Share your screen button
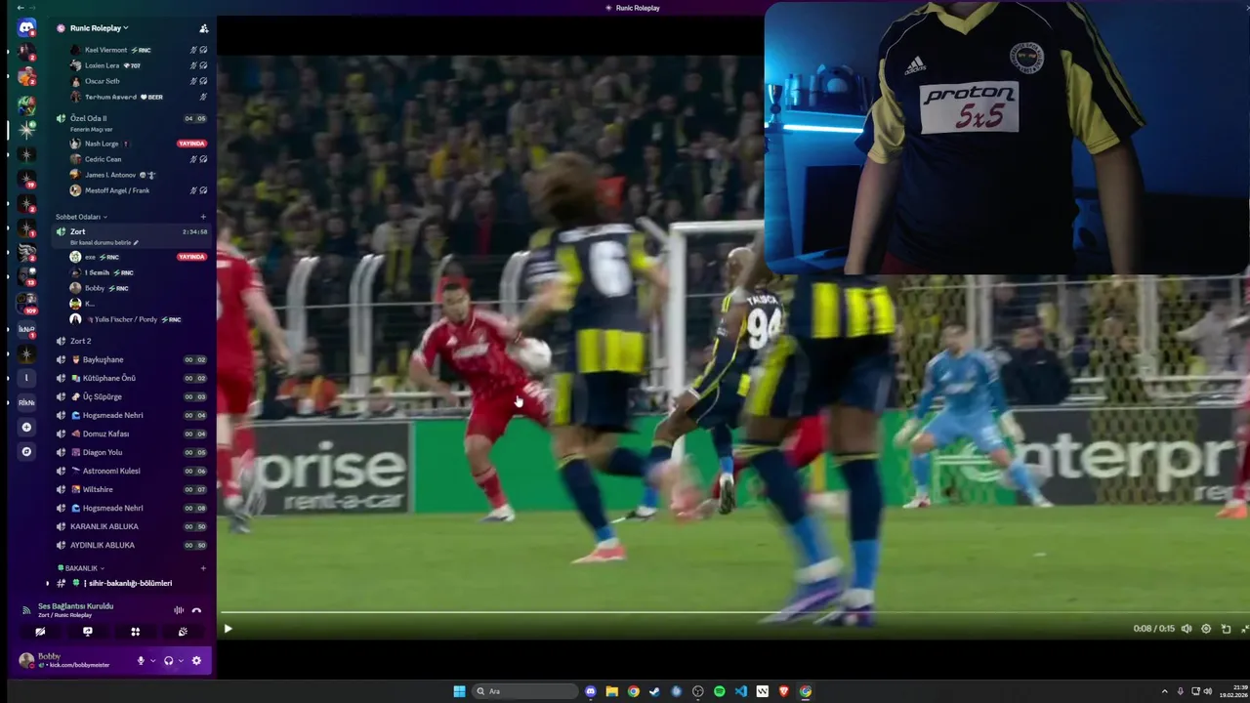1250x703 pixels. click(x=88, y=632)
